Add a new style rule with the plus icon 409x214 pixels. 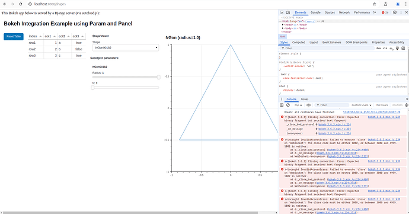click(x=391, y=48)
